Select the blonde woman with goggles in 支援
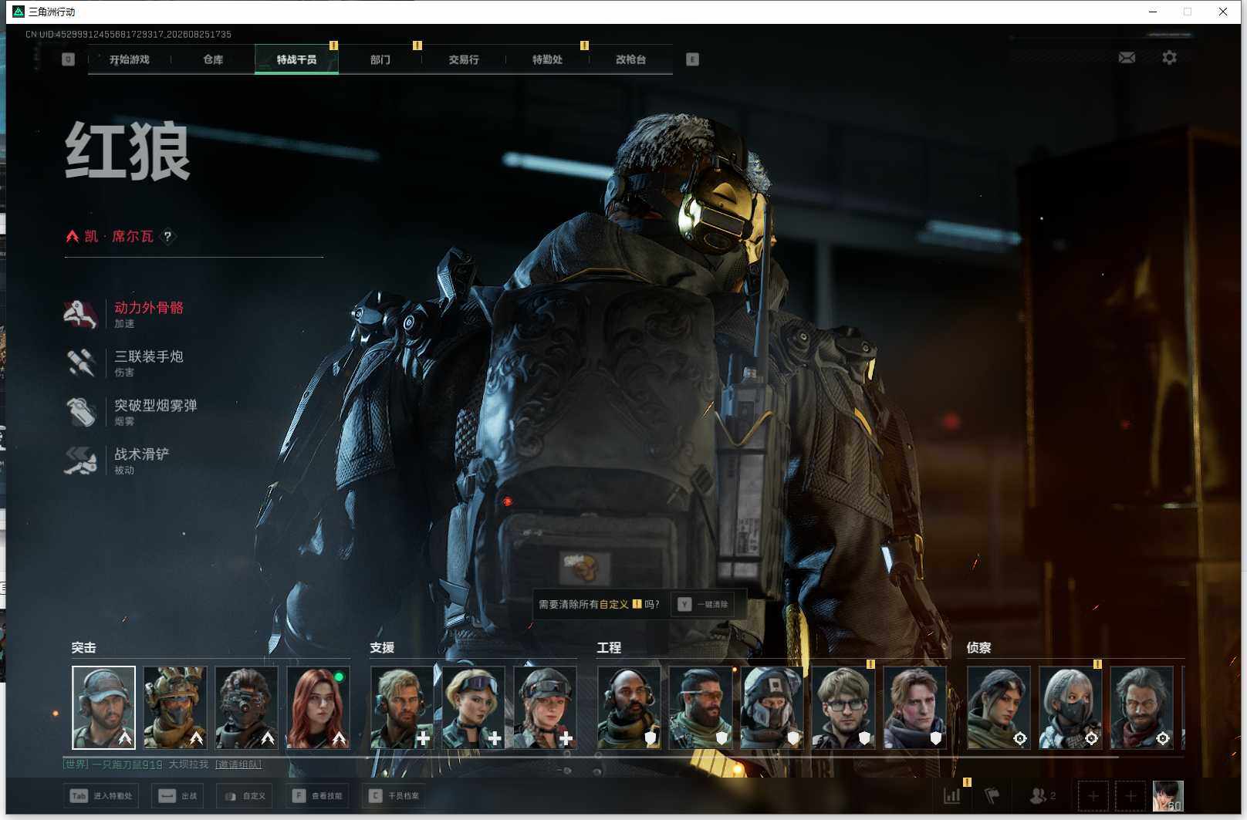The image size is (1247, 820). (474, 707)
